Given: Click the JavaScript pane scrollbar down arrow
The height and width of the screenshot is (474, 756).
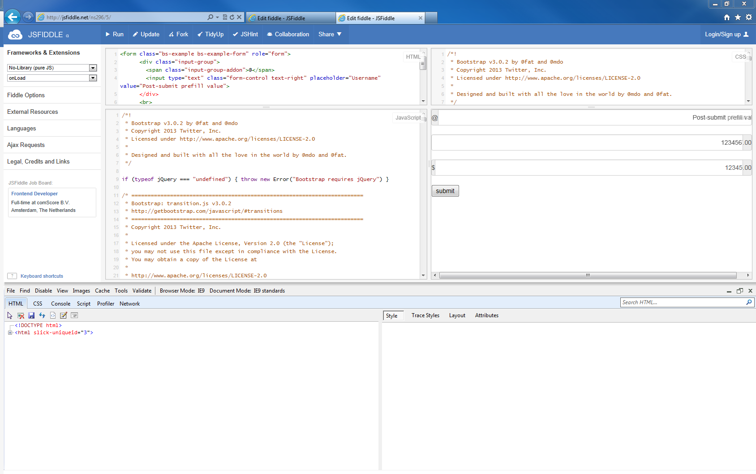Looking at the screenshot, I should click(423, 275).
